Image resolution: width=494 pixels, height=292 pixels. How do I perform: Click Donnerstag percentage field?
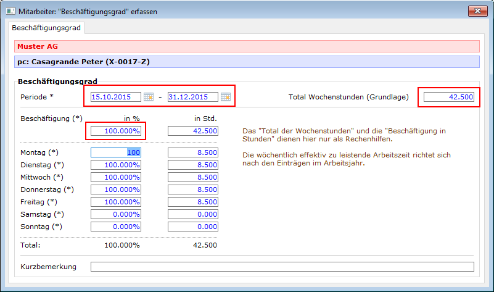117,190
